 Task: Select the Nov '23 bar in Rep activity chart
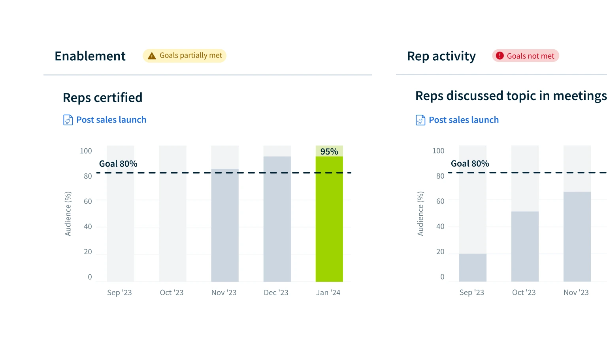pyautogui.click(x=577, y=237)
